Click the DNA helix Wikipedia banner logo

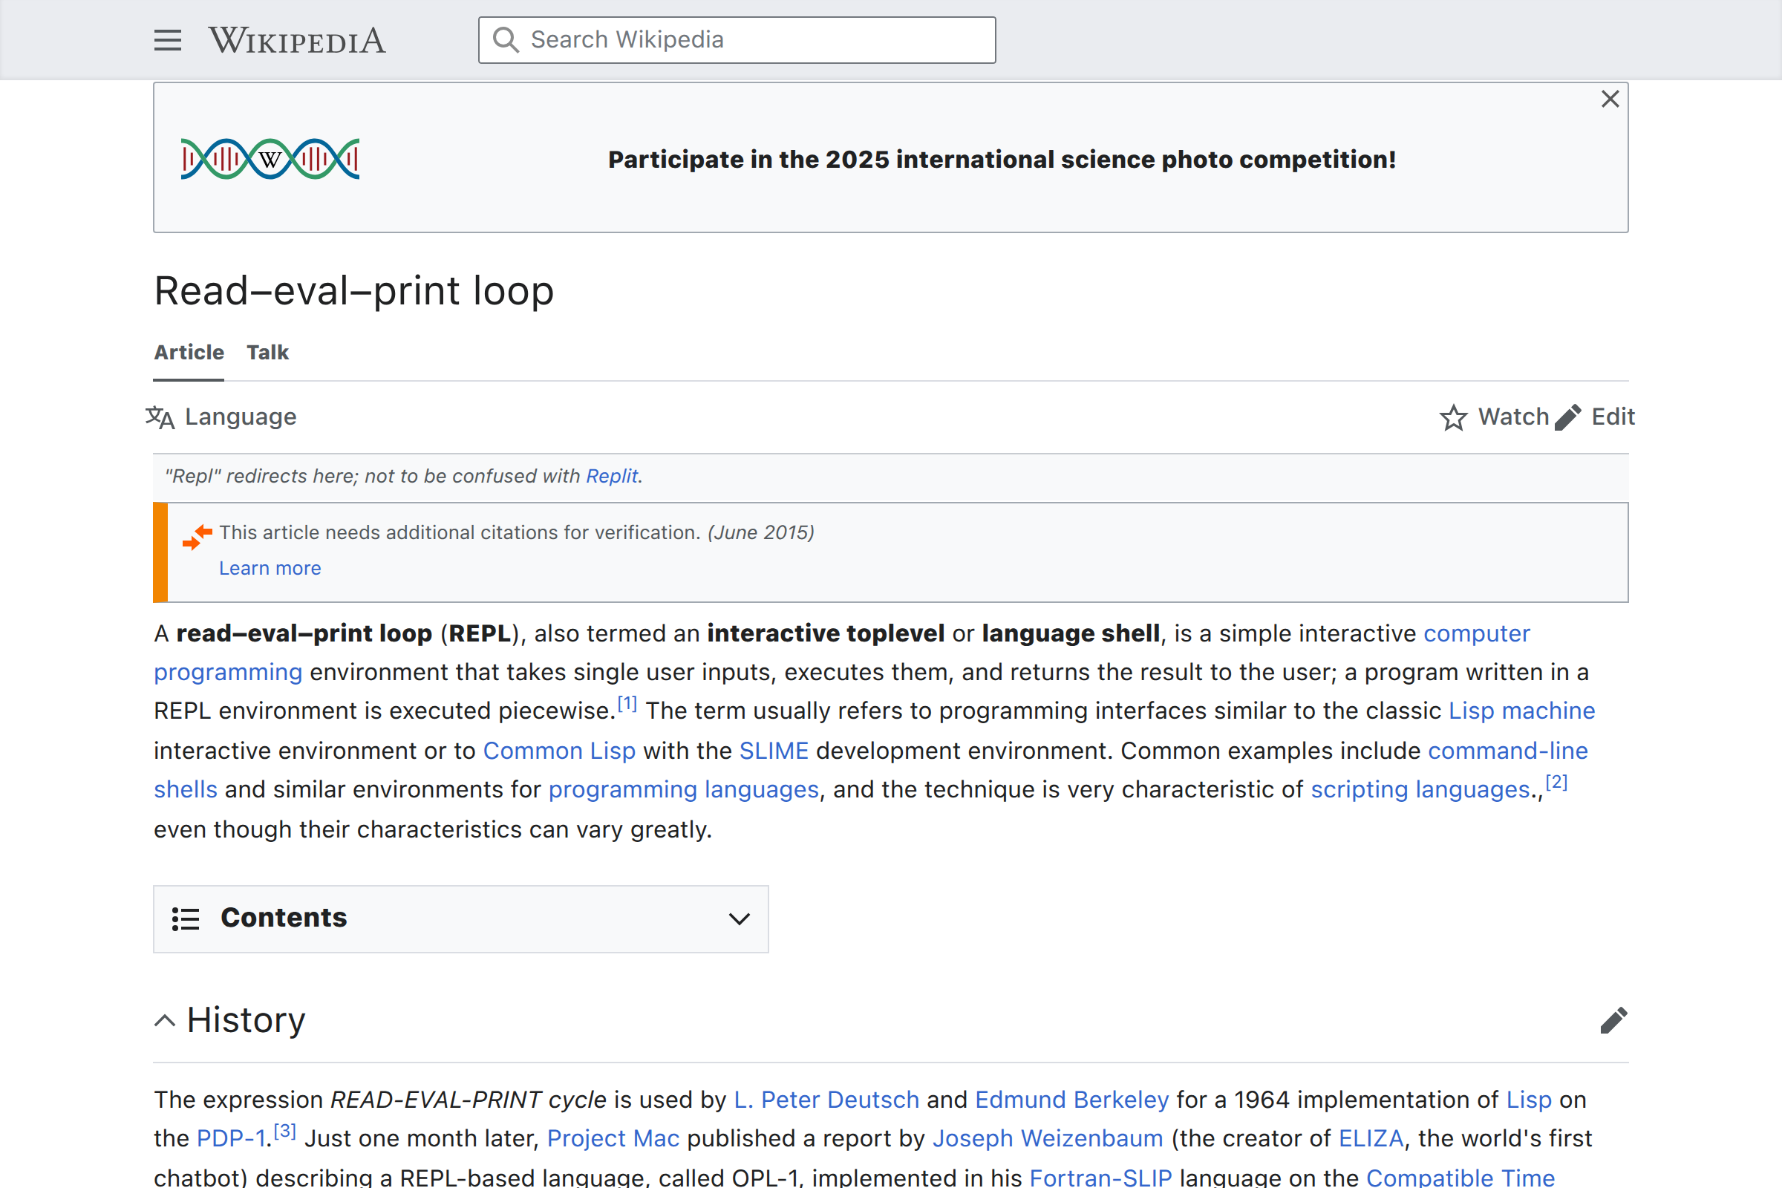pyautogui.click(x=270, y=158)
